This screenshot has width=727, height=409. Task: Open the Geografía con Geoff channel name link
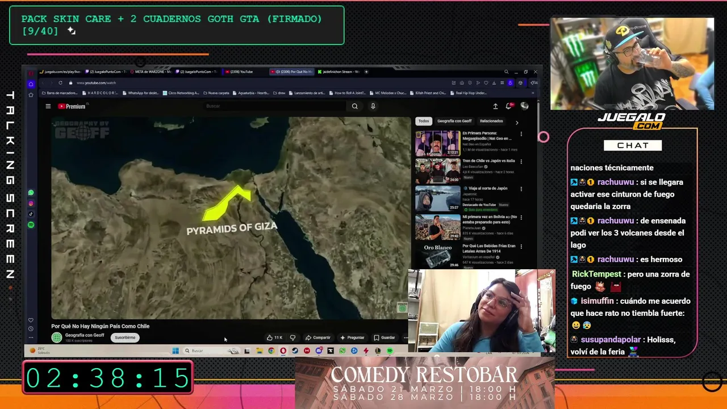pos(85,335)
